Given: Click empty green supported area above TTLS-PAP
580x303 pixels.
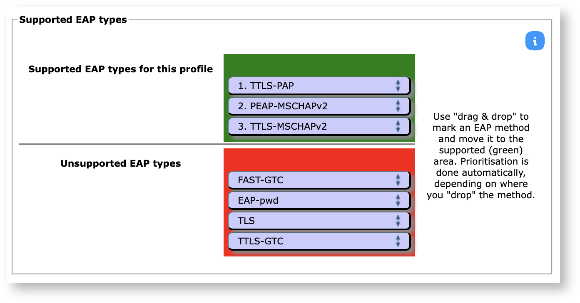Looking at the screenshot, I should [319, 65].
